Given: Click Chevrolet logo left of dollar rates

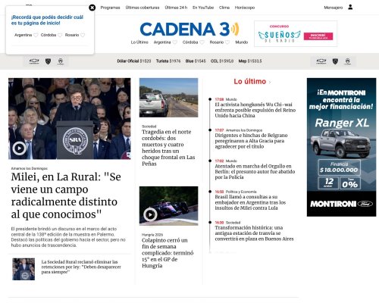Looking at the screenshot, I should point(34,61).
